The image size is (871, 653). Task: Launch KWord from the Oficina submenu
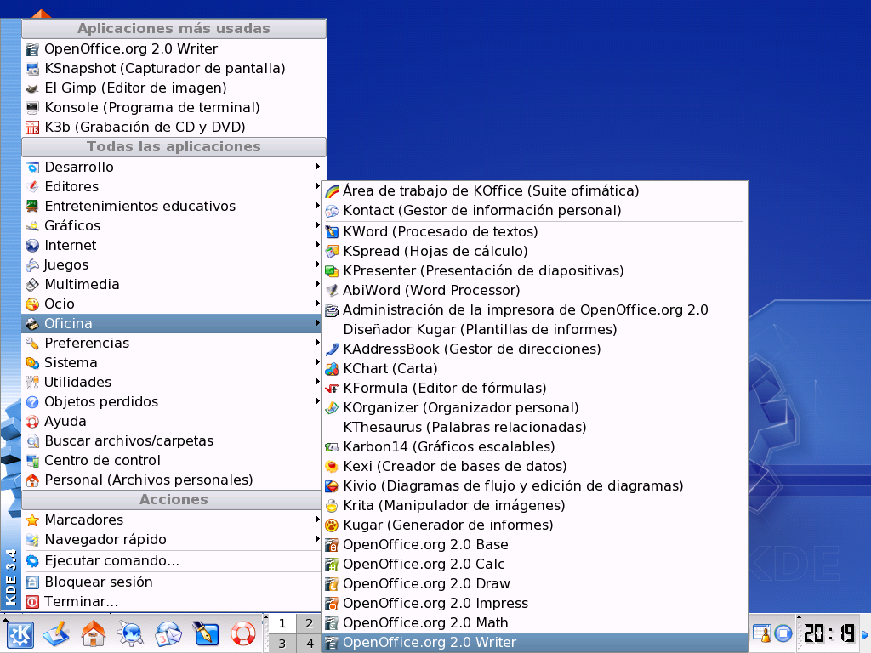click(440, 232)
